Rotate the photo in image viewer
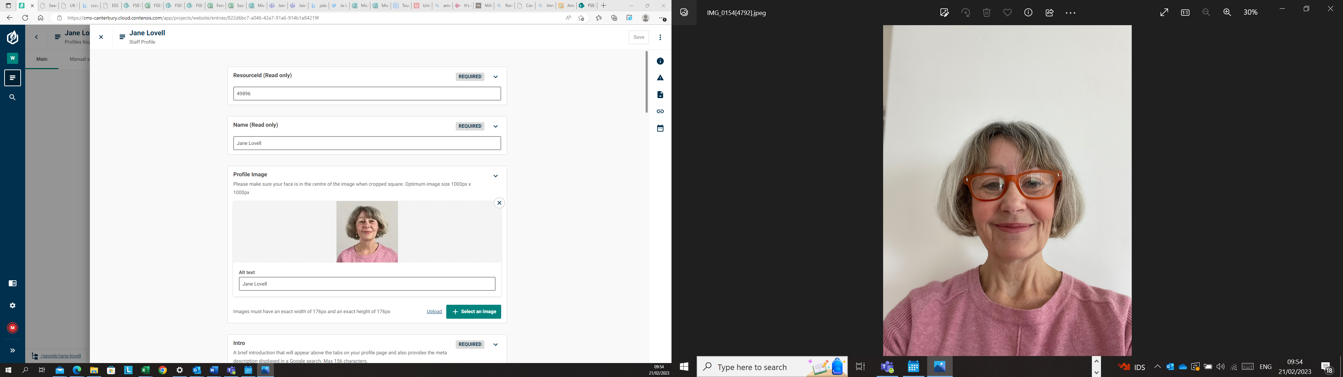Image resolution: width=1343 pixels, height=377 pixels. [x=966, y=13]
